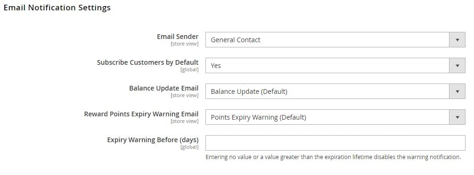Click the Reward Points Expiry Warning Email label
The width and height of the screenshot is (474, 175).
141,114
